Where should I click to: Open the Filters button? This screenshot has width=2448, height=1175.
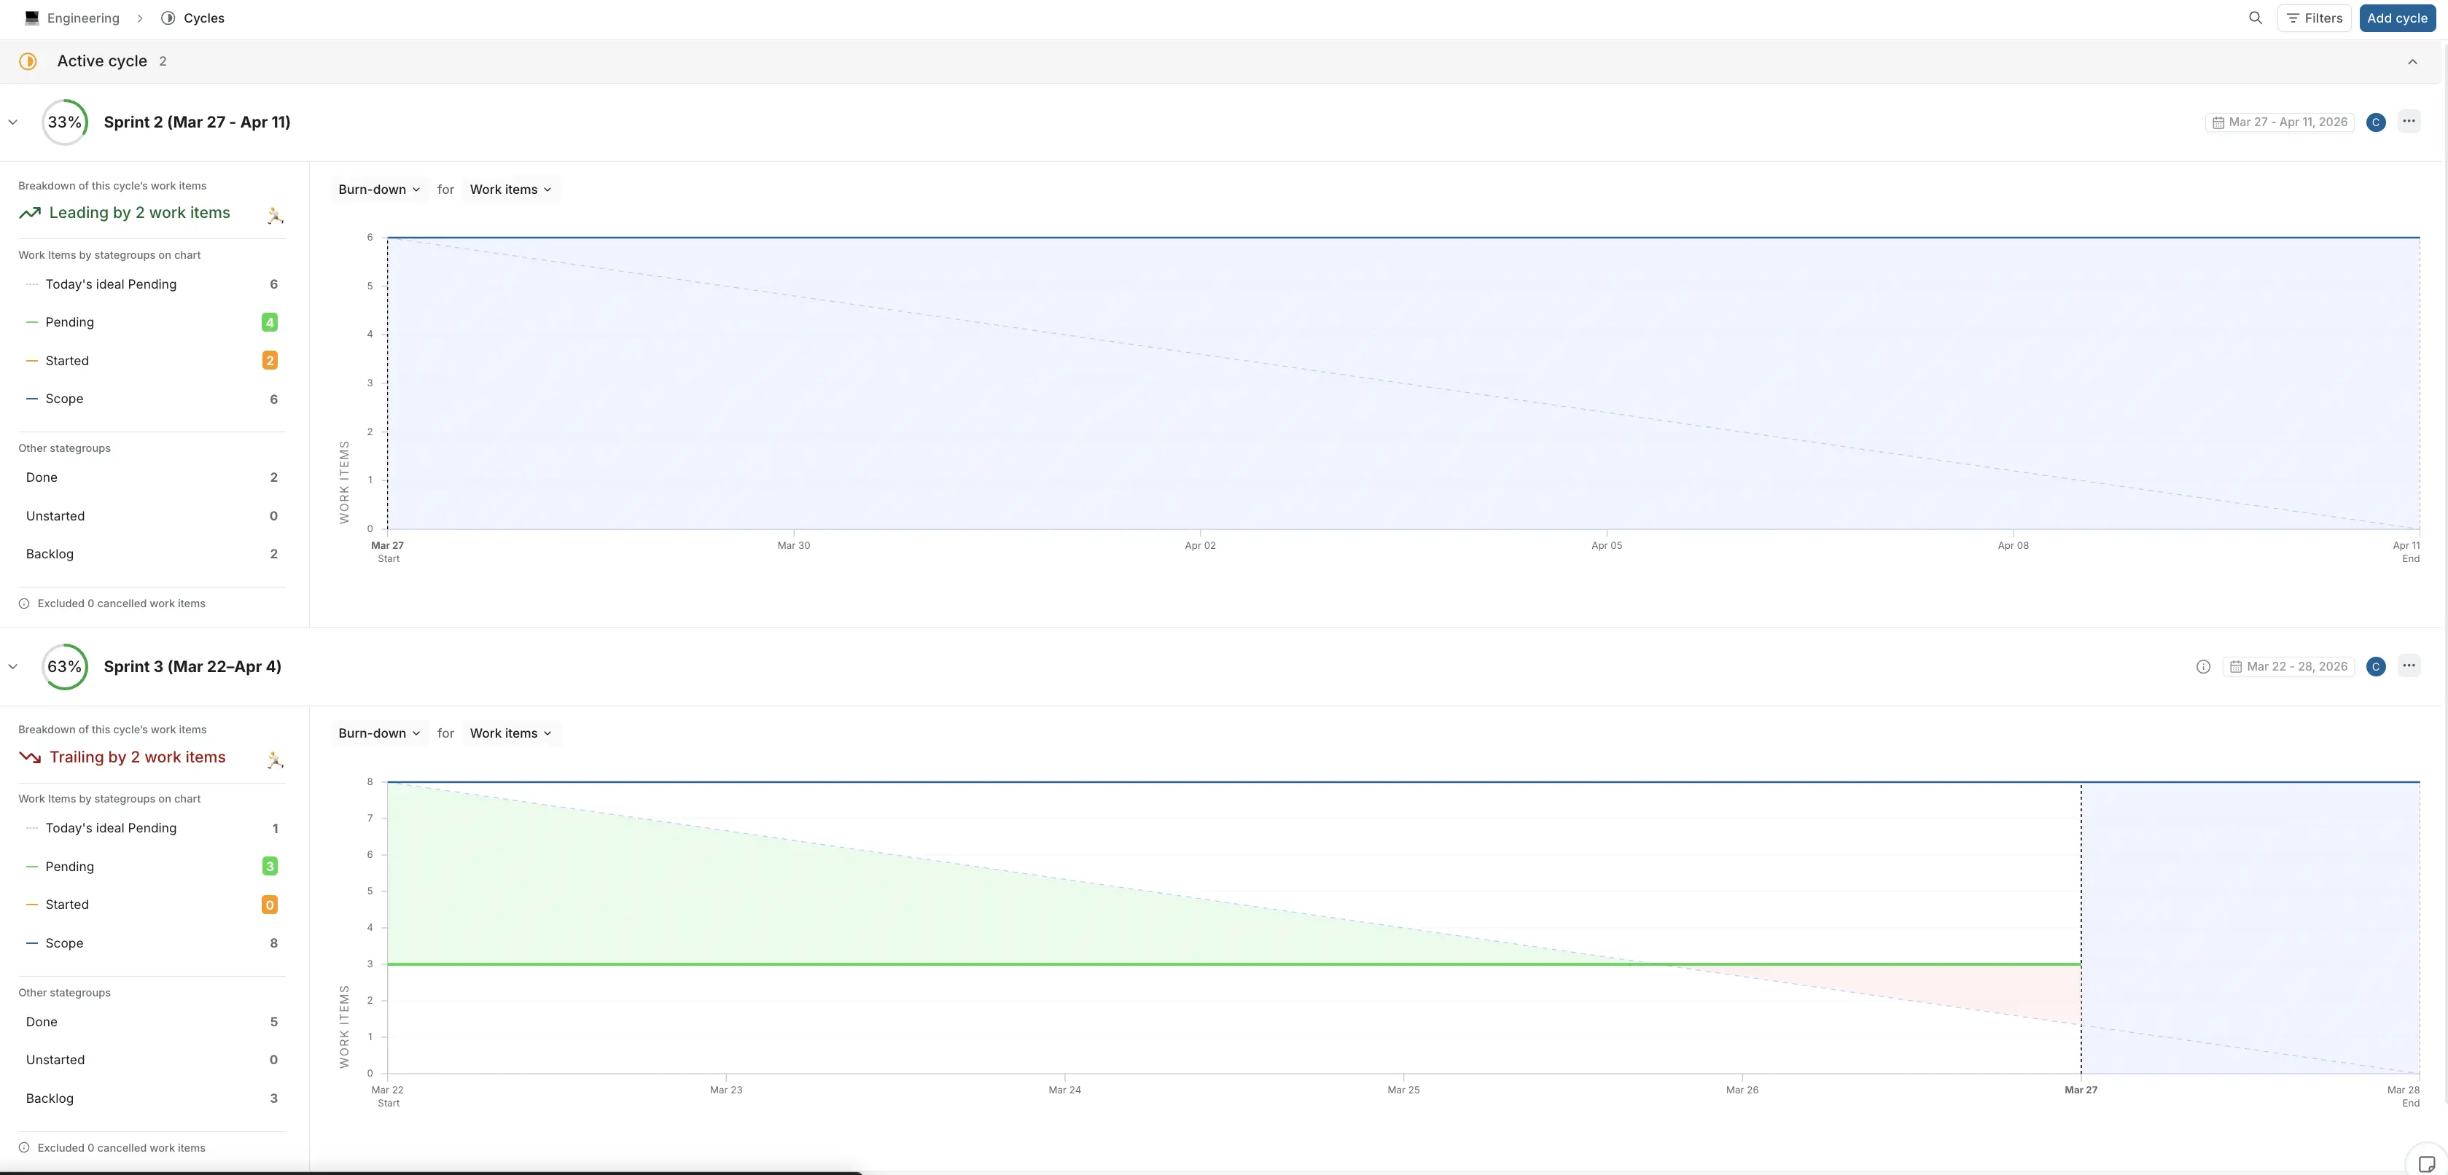[2314, 18]
